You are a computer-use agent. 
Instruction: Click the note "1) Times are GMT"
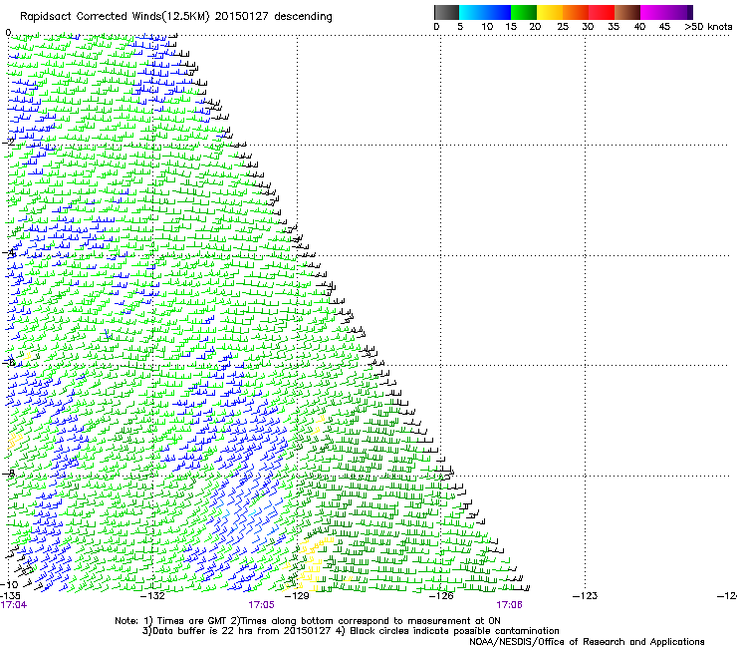(186, 621)
